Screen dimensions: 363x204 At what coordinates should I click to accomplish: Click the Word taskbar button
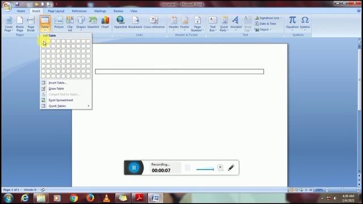[x=155, y=198]
